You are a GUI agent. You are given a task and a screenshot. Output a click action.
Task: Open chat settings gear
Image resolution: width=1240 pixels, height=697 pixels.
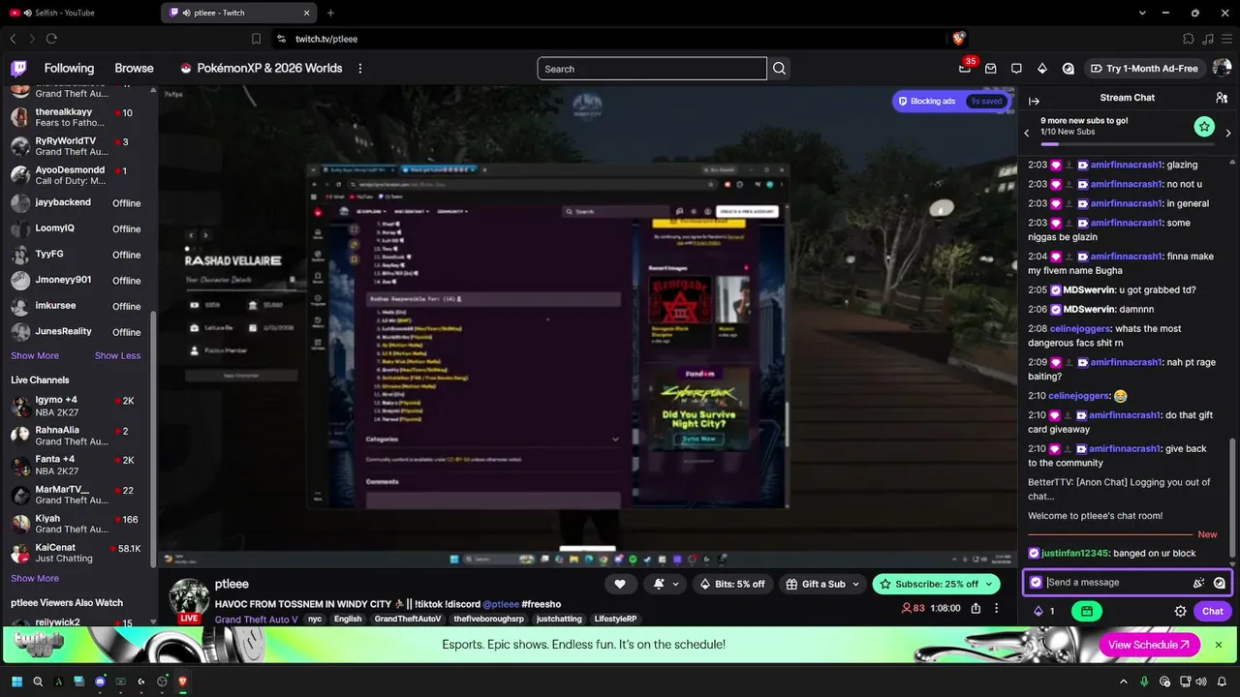[1181, 611]
